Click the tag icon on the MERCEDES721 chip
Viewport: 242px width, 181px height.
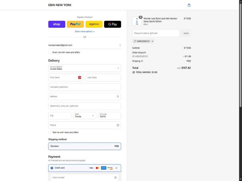[x=135, y=41]
